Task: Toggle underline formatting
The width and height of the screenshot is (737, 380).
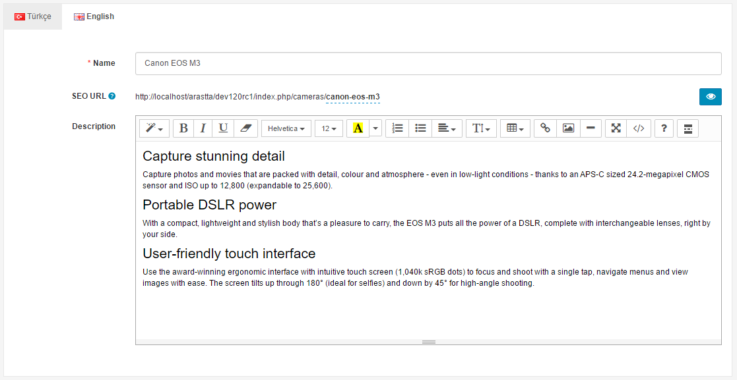Action: [x=223, y=128]
